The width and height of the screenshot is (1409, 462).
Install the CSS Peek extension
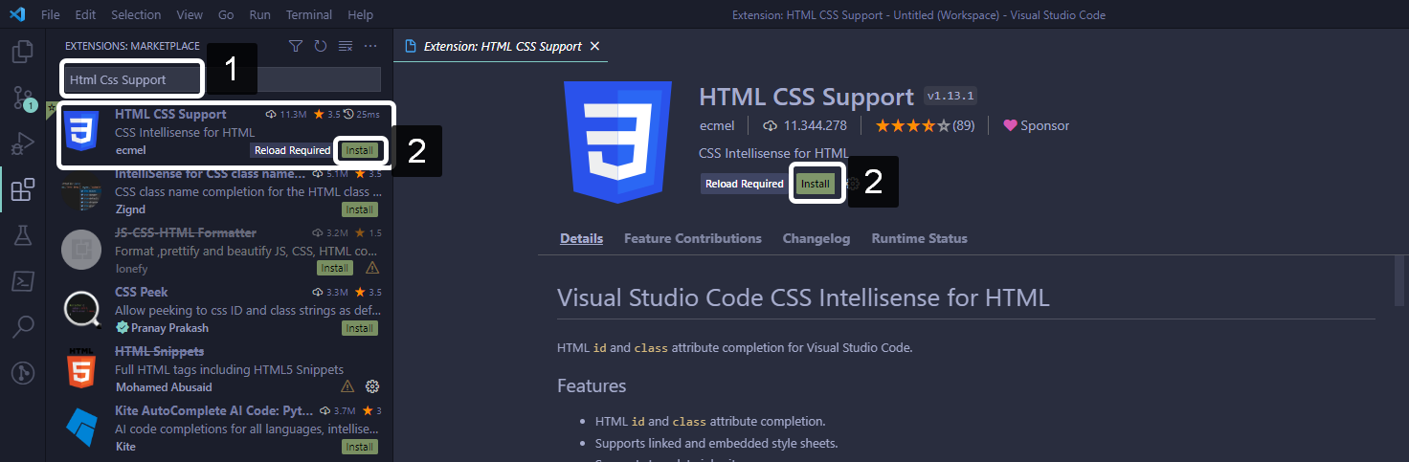pyautogui.click(x=360, y=328)
